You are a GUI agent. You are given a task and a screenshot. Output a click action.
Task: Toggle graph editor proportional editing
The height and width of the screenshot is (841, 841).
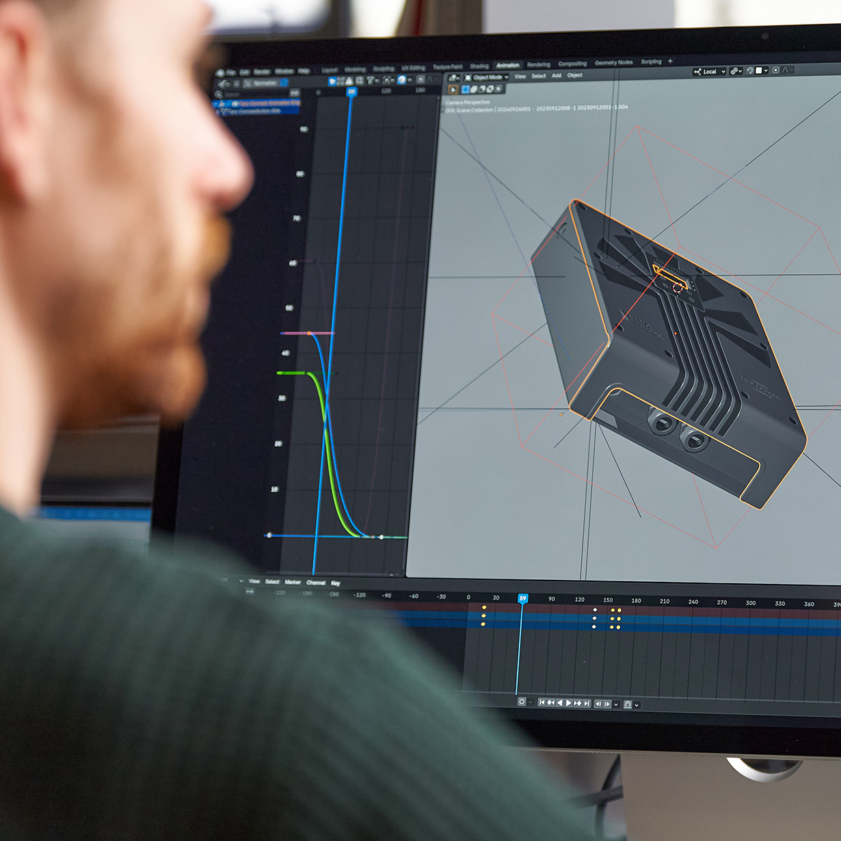[420, 80]
